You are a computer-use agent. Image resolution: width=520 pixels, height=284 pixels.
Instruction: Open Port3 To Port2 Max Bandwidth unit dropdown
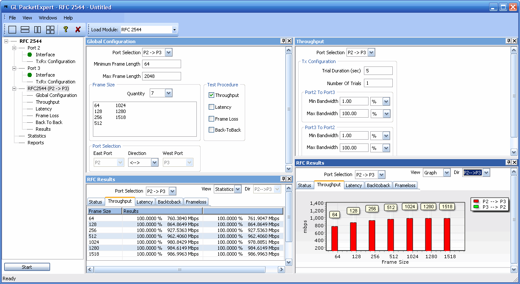386,148
